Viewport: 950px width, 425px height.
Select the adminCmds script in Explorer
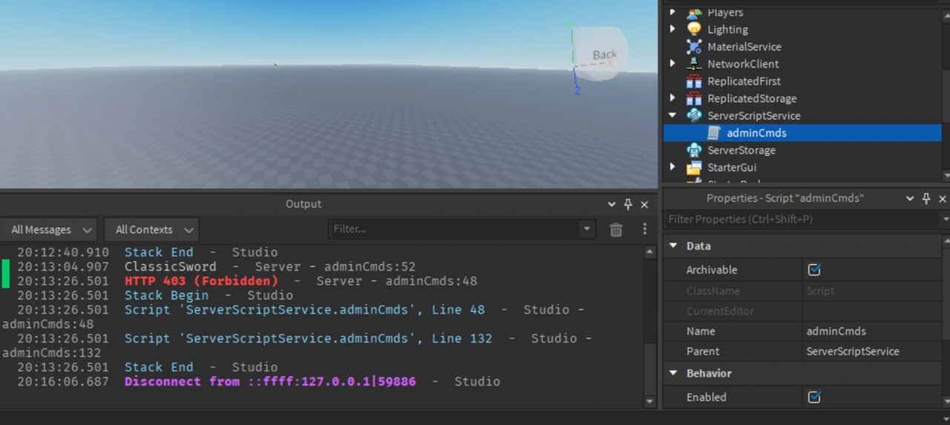click(x=802, y=133)
